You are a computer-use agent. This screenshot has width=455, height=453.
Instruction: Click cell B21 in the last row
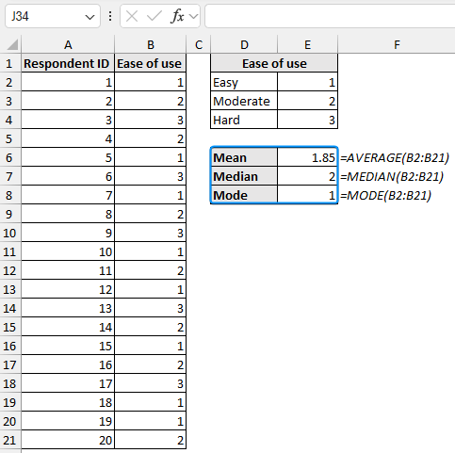pos(151,440)
